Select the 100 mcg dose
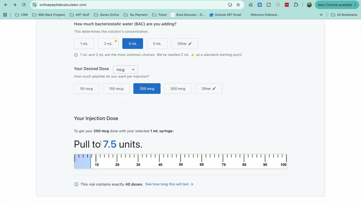The width and height of the screenshot is (361, 203). point(116,89)
